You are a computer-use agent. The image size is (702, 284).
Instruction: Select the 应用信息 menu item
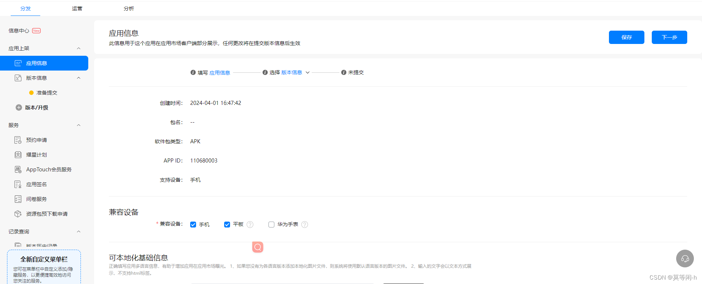click(x=44, y=63)
